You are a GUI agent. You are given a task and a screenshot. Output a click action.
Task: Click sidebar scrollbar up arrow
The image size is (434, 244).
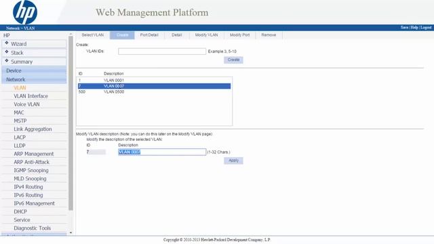coord(71,34)
